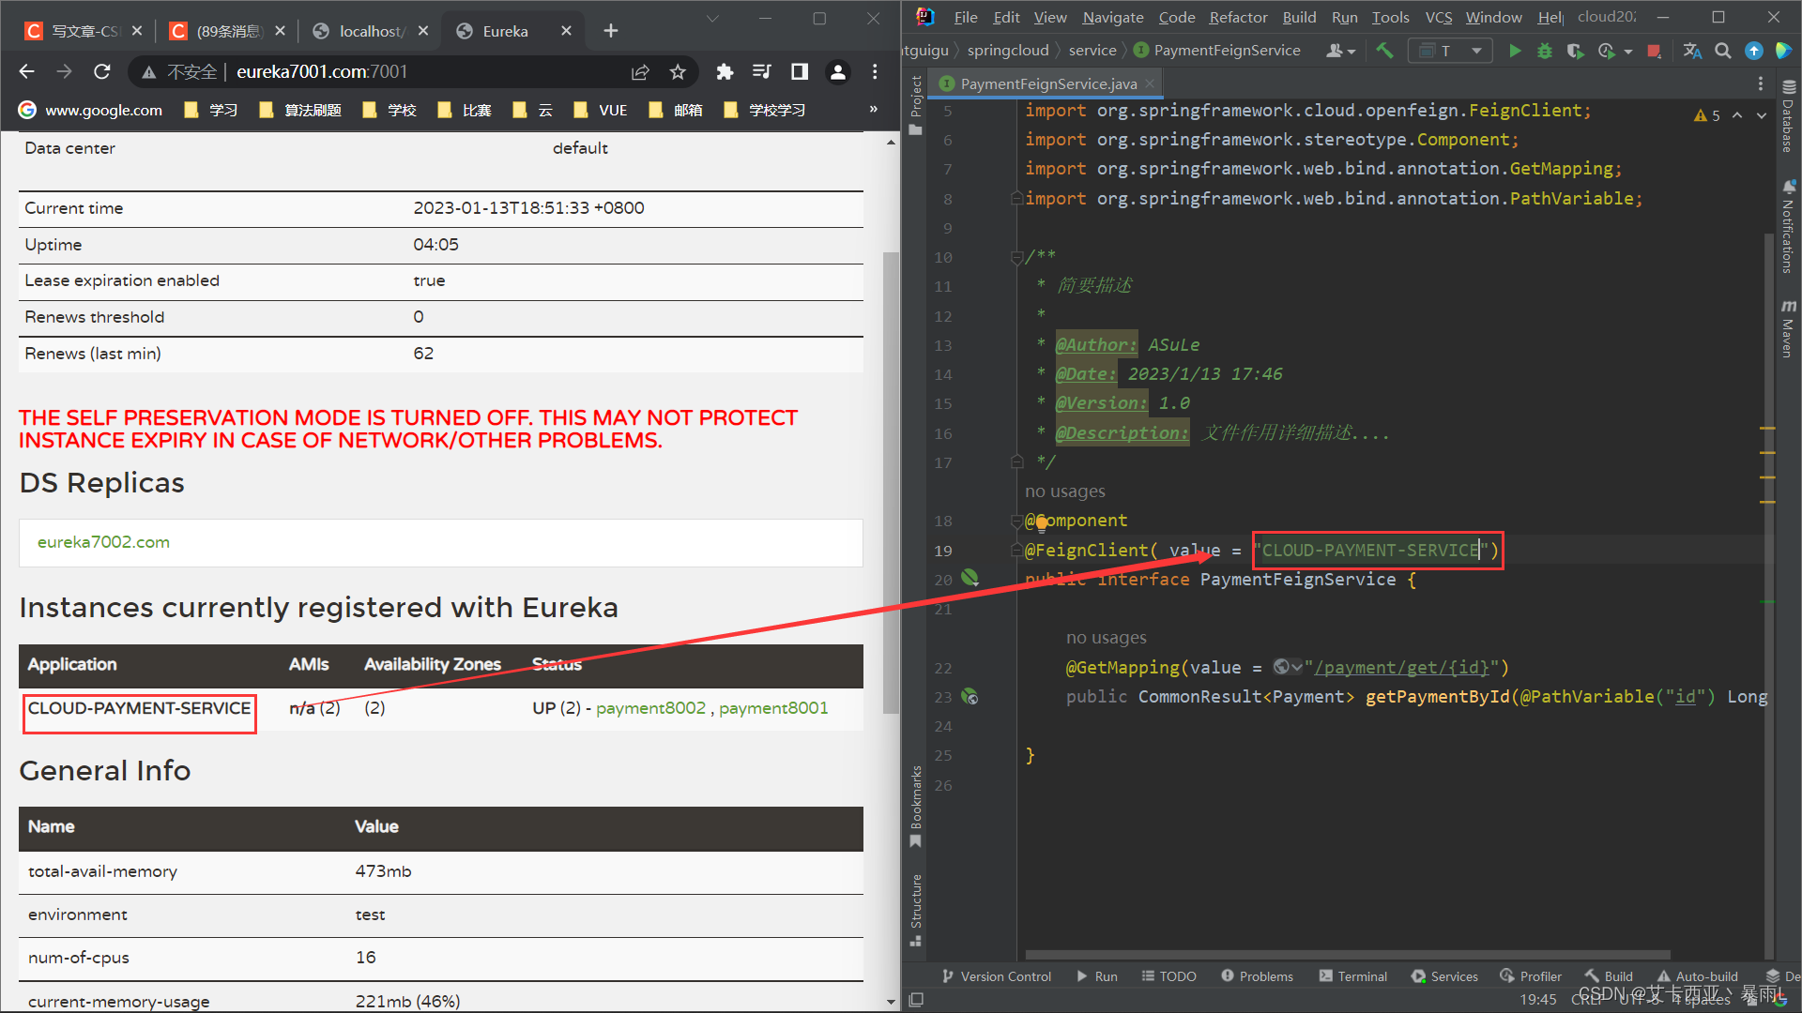Viewport: 1802px width, 1013px height.
Task: Click the Translate icon in IntelliJ toolbar
Action: tap(1692, 51)
